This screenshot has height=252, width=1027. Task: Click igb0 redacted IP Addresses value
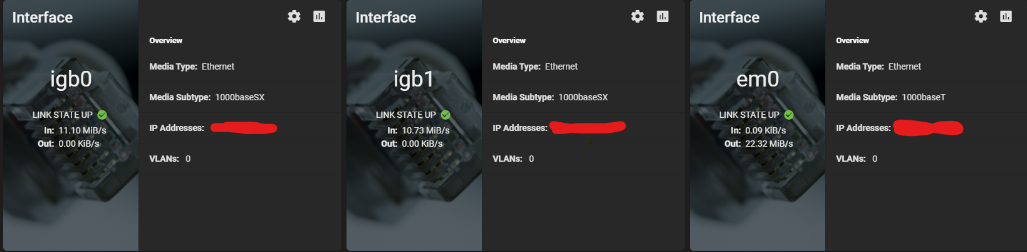tap(244, 128)
